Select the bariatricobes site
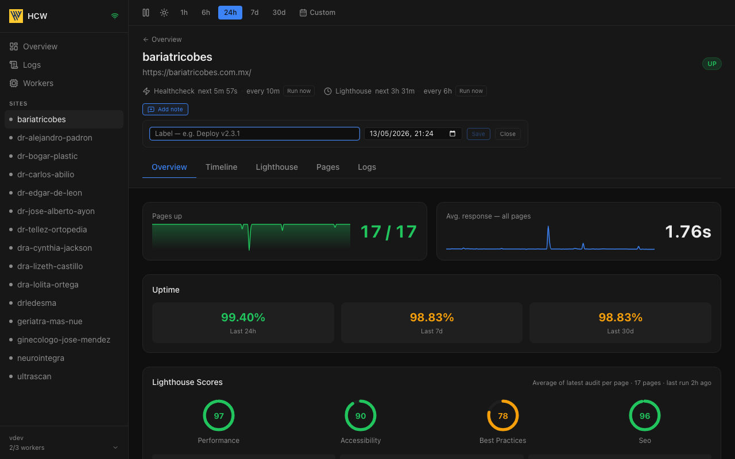The image size is (735, 459). pos(64,119)
